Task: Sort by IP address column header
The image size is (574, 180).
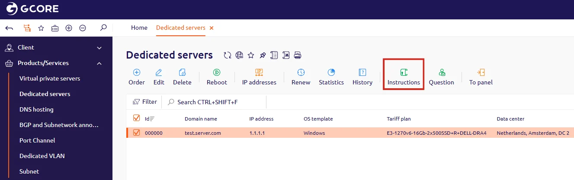Action: (261, 119)
